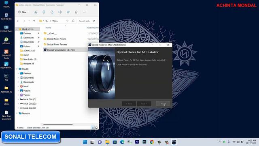The width and height of the screenshot is (259, 146).
Task: Click the disabled Next button in installer
Action: point(144,104)
